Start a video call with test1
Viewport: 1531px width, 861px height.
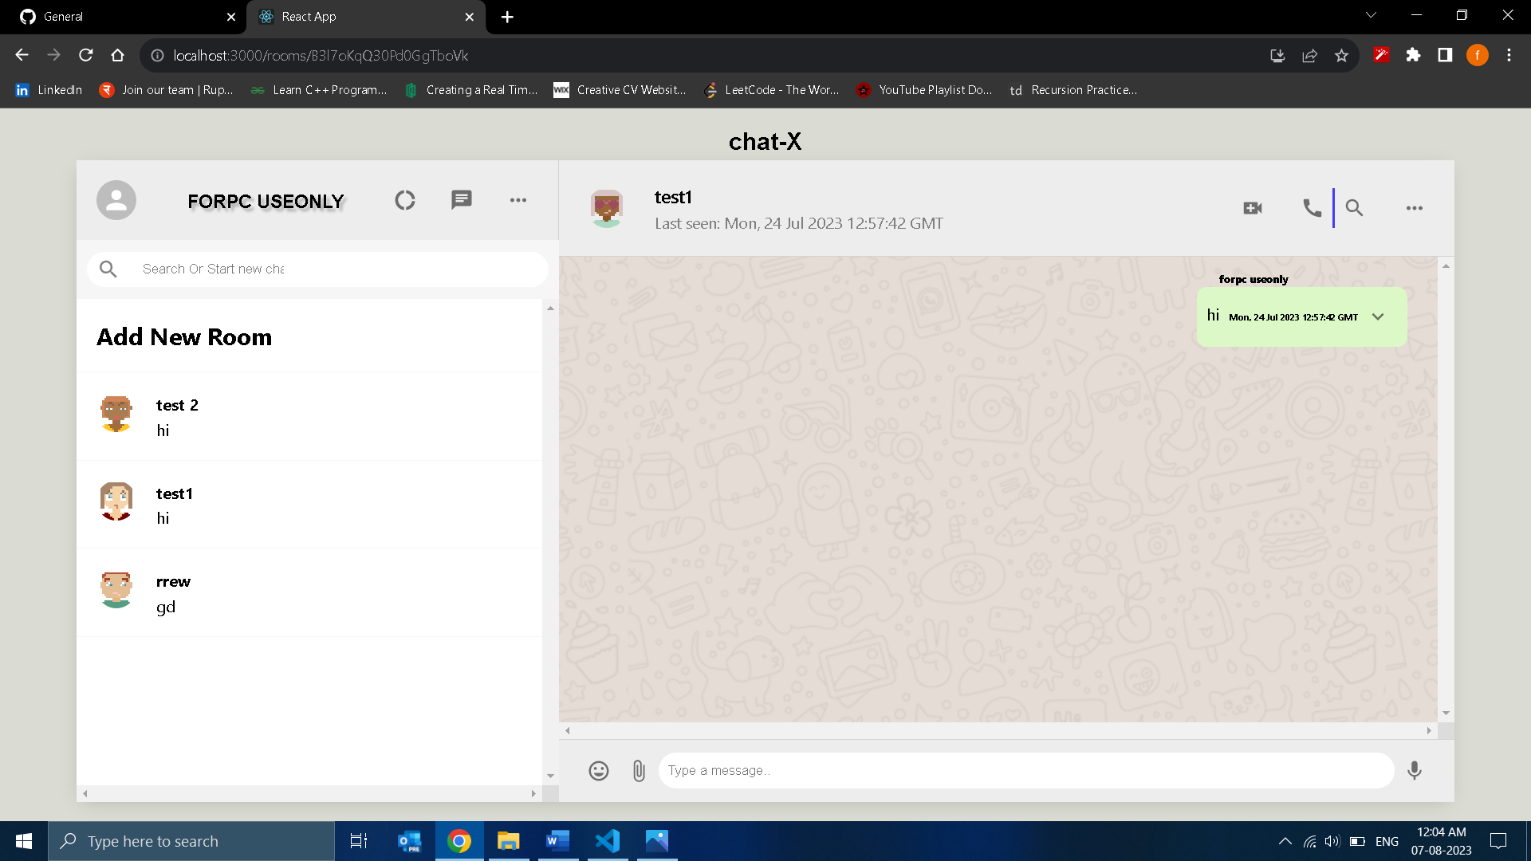1251,207
